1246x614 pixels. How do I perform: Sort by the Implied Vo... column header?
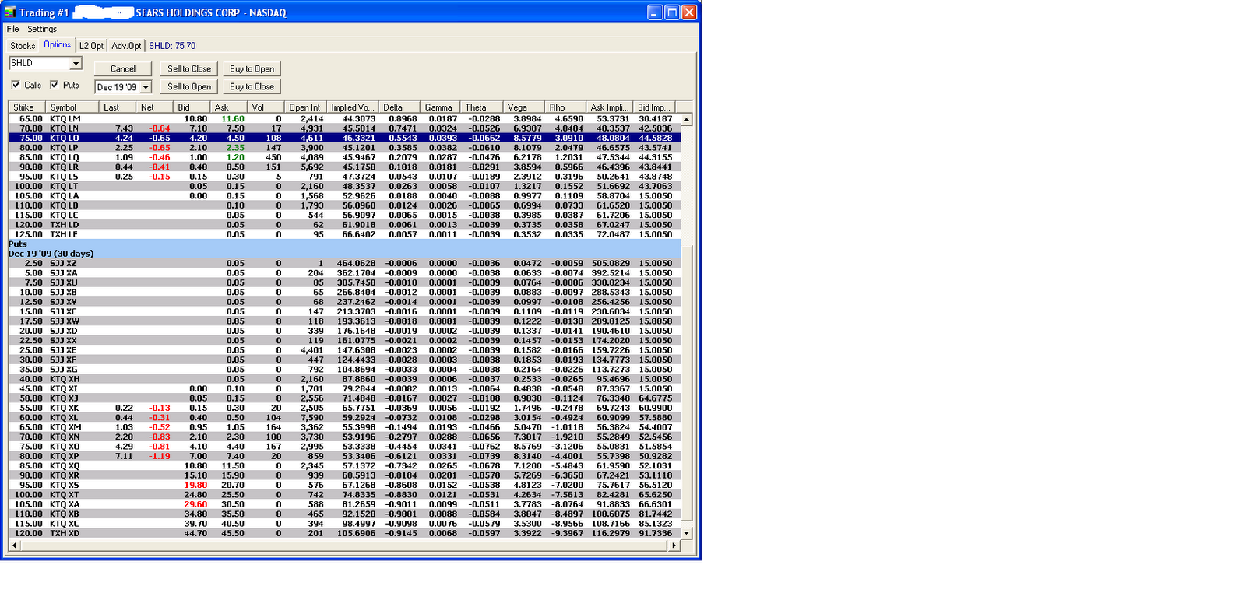point(353,107)
